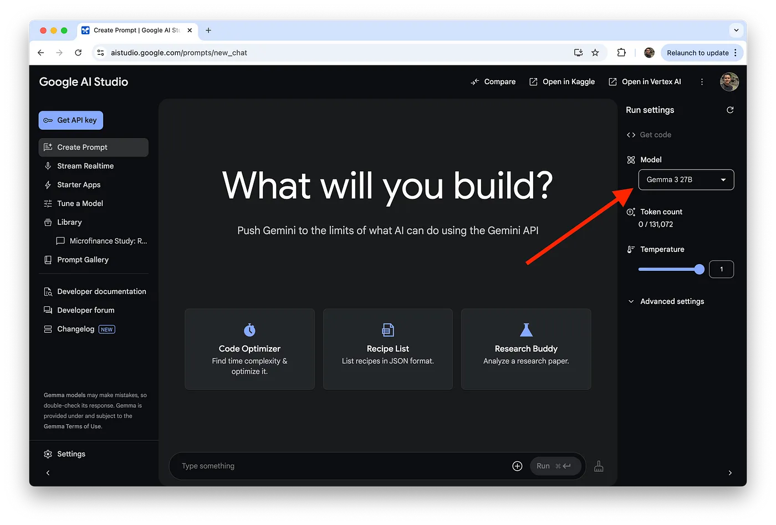Collapse the left sidebar using the chevron
Screen dimensions: 776x525
pyautogui.click(x=48, y=473)
